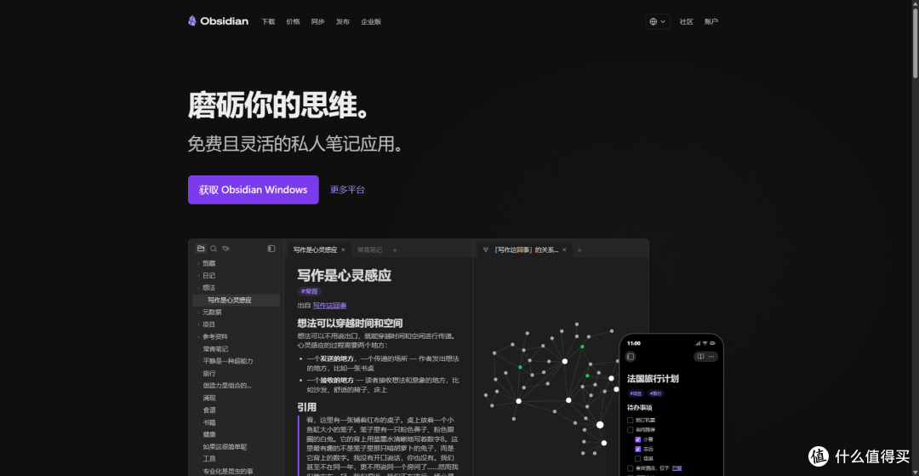This screenshot has height=476, width=919.
Task: Close the 写作是心灵感应 tab
Action: pos(343,249)
